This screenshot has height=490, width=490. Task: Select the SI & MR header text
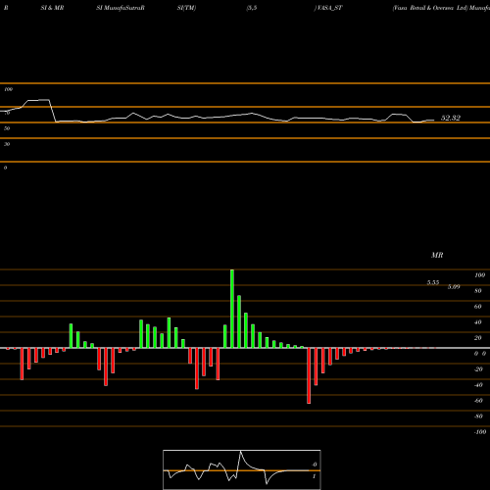52,8
